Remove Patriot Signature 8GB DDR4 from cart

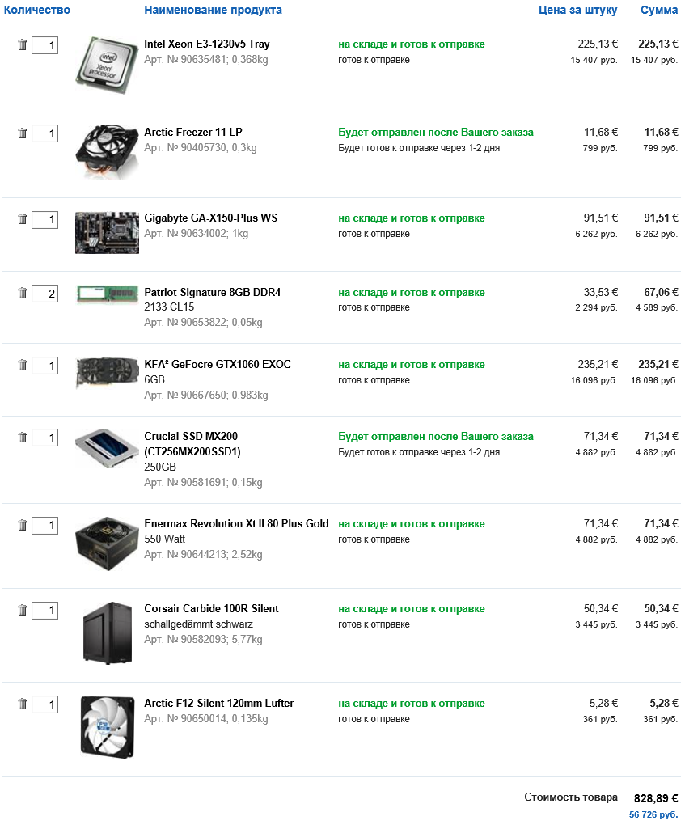tap(23, 294)
